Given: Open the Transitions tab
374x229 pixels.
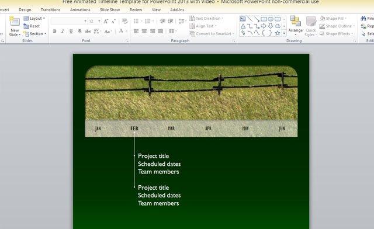Looking at the screenshot, I should pyautogui.click(x=51, y=10).
